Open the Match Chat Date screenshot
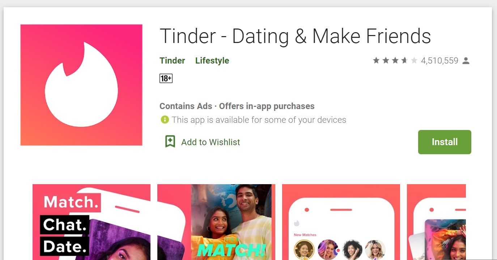Screen dimensions: 497x260 pyautogui.click(x=92, y=222)
